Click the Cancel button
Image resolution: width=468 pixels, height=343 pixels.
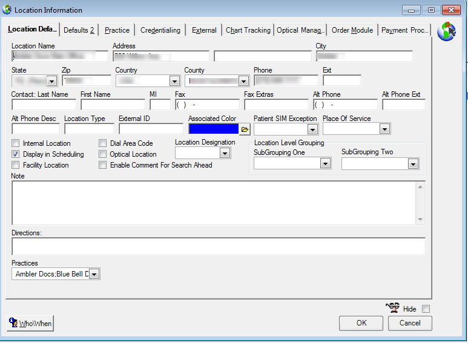(x=410, y=323)
